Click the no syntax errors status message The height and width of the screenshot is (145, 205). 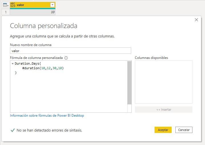coord(49,130)
